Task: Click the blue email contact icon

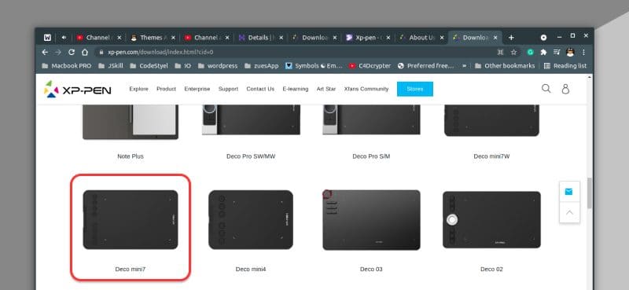Action: click(568, 192)
